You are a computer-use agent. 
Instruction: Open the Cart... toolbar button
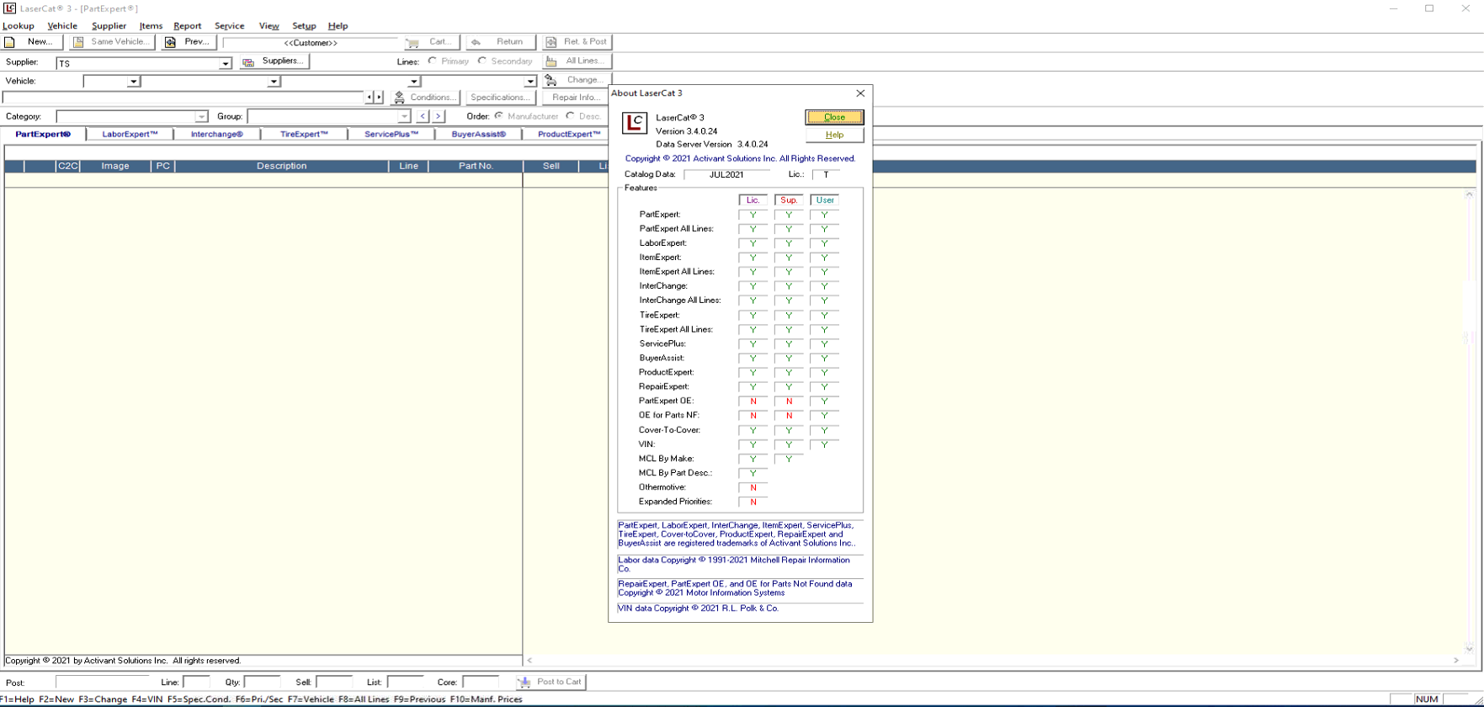(431, 42)
